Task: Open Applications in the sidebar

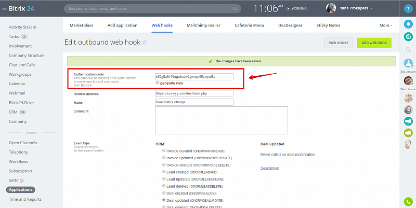Action: point(21,190)
